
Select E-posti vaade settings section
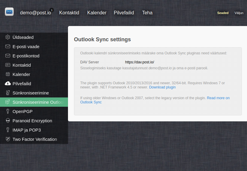(x=34, y=47)
